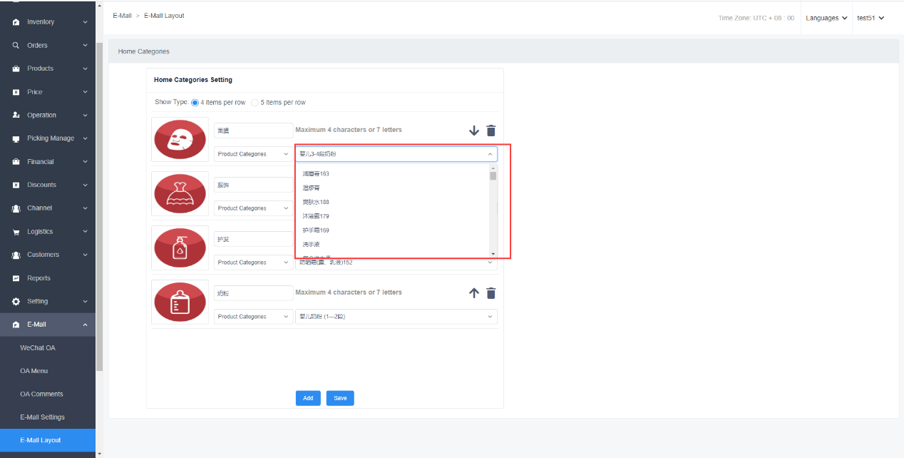This screenshot has height=458, width=904.
Task: Click the Add button
Action: click(308, 398)
